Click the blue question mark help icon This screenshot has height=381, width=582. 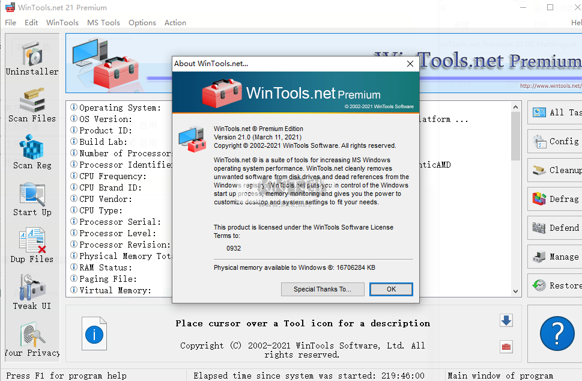[x=557, y=334]
